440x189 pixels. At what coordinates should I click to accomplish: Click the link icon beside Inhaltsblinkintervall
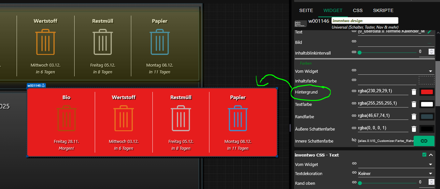coord(354,52)
